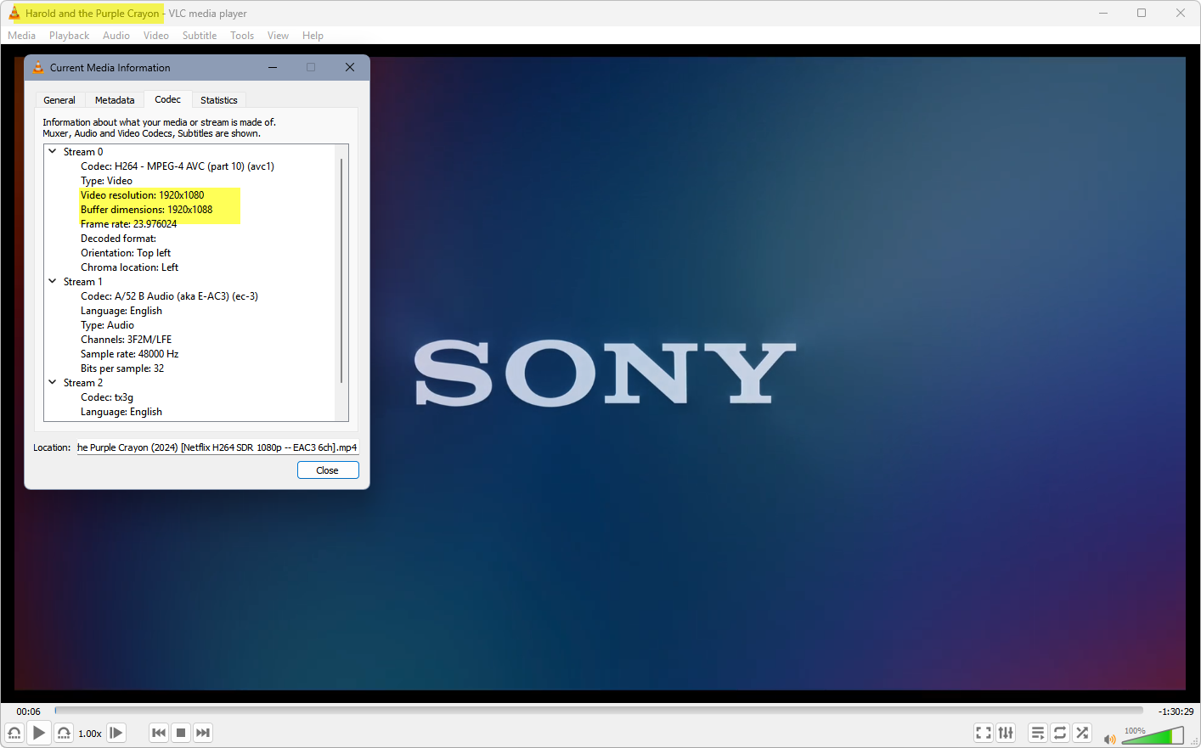Image resolution: width=1201 pixels, height=748 pixels.
Task: Select 'Bits per sample: 32' row
Action: [122, 368]
